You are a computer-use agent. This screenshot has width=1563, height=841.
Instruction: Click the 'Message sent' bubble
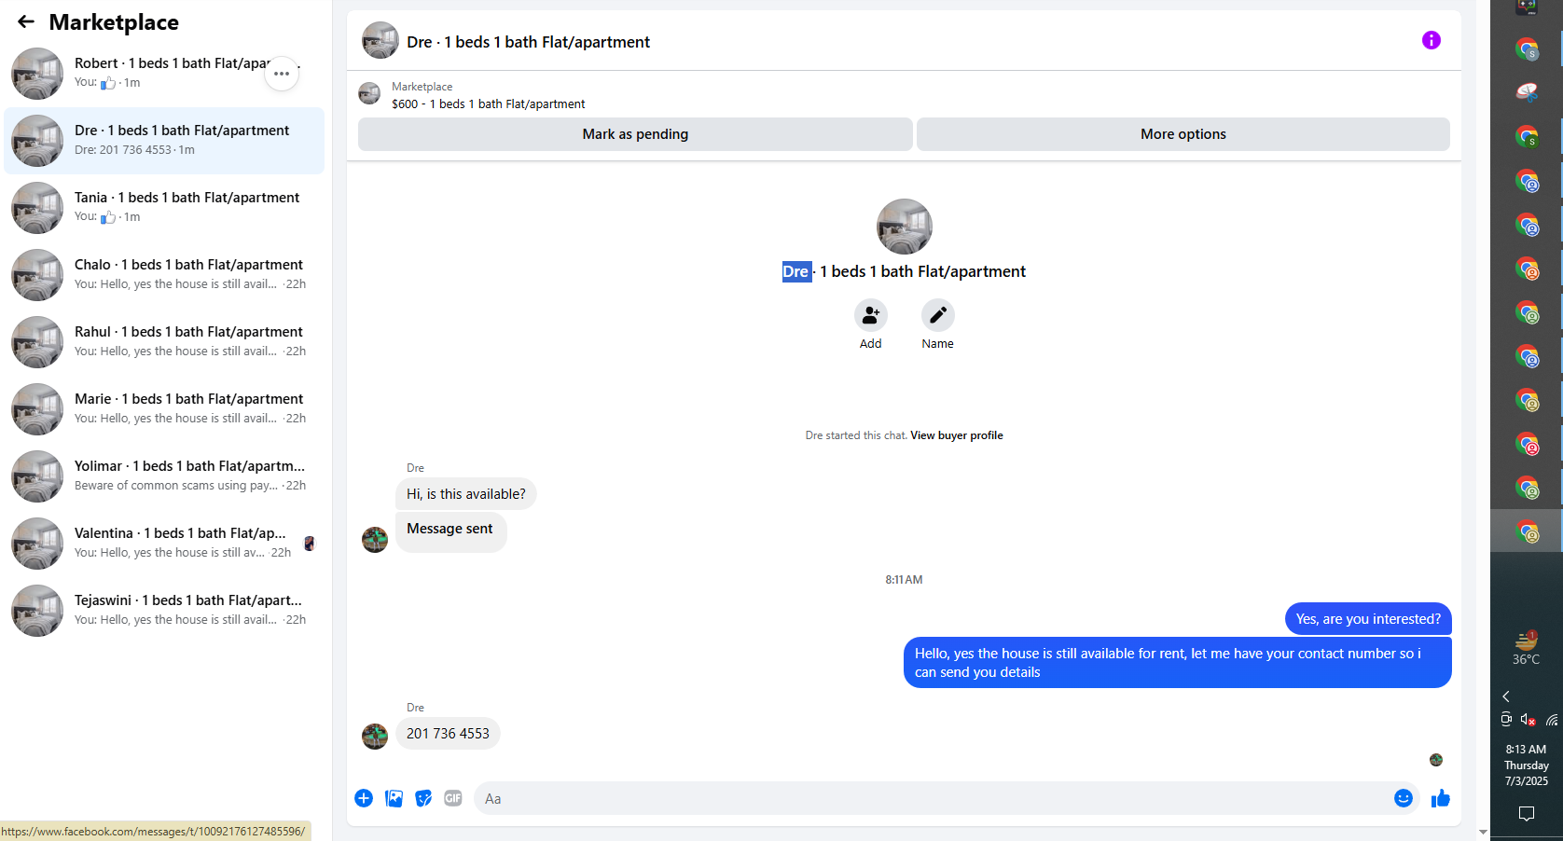pyautogui.click(x=450, y=531)
